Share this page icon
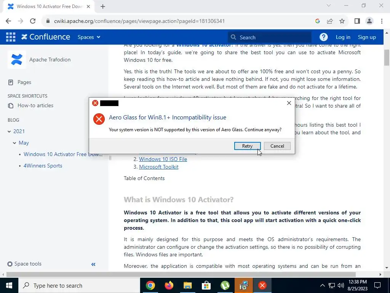Viewport: 390px width, 293px height. tap(330, 21)
